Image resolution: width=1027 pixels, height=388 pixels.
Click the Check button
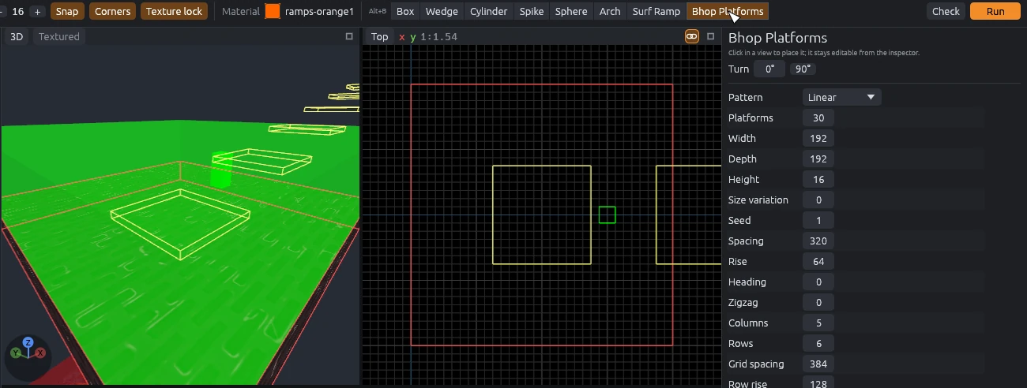pyautogui.click(x=946, y=11)
